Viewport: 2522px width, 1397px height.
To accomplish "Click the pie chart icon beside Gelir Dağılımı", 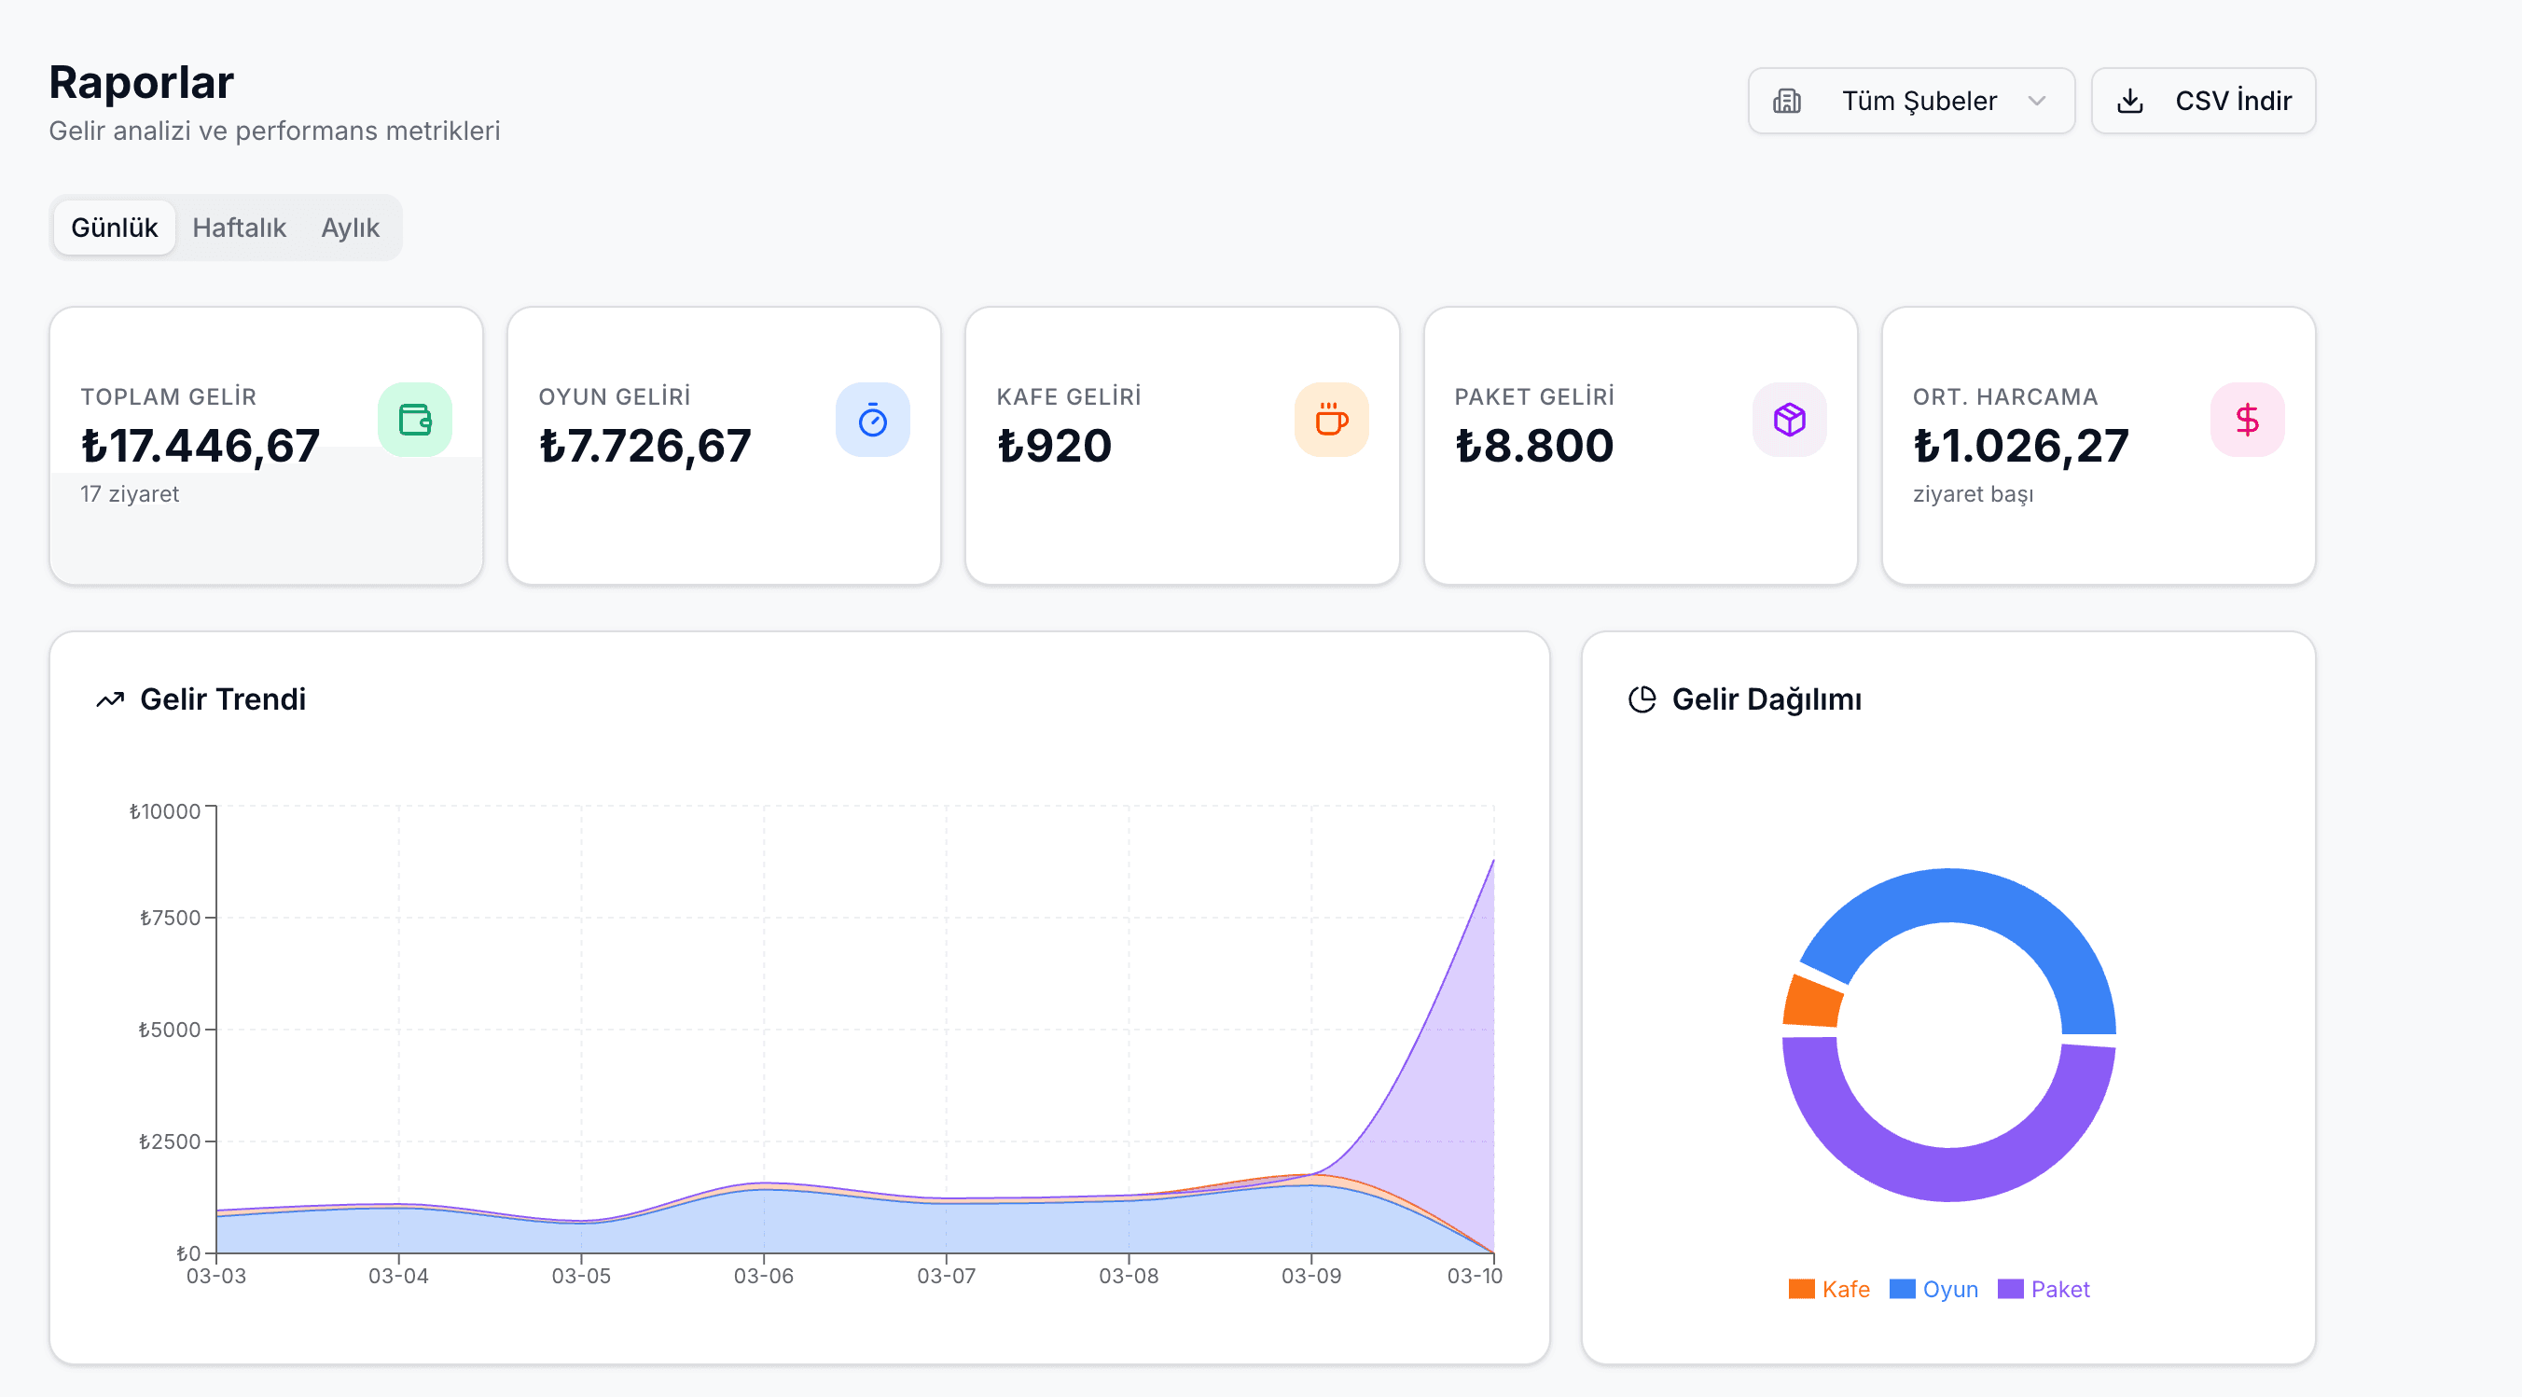I will coord(1642,699).
